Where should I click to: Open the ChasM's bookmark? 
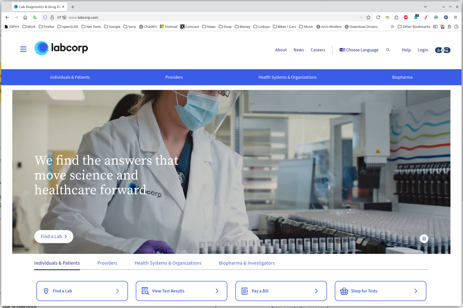(148, 27)
